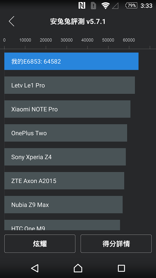This screenshot has width=156, height=278.
Task: Tap the 3:33 clock in status bar
Action: [x=146, y=6]
